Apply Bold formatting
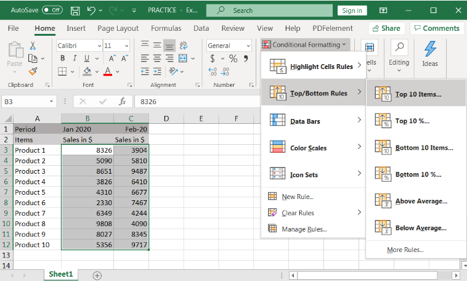The width and height of the screenshot is (467, 281). tap(63, 58)
